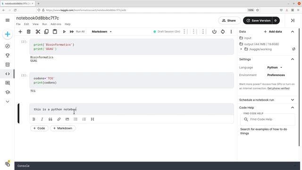Add a new cell with plus toolbar icon
Image resolution: width=302 pixels, height=170 pixels.
point(20,32)
